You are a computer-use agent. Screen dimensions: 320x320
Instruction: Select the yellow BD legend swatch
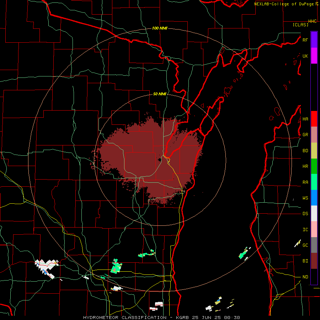click(x=314, y=151)
